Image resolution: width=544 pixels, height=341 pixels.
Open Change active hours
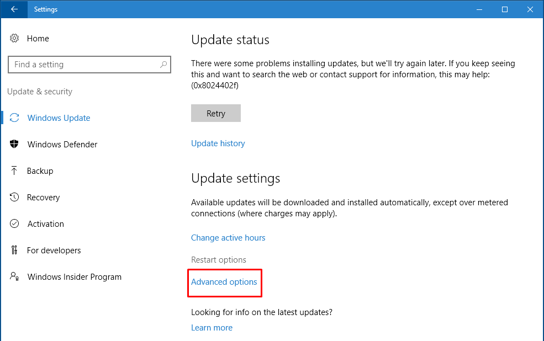pos(228,237)
